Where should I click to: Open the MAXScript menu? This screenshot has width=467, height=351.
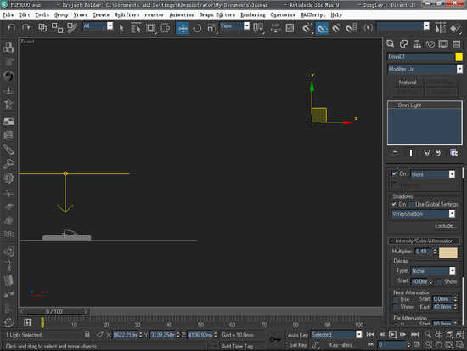click(312, 14)
